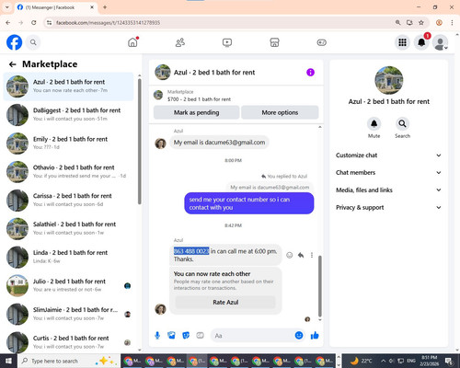Mute the Azul conversation
The image size is (460, 368).
pos(374,124)
